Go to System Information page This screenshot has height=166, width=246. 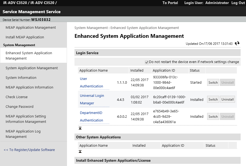(21, 78)
